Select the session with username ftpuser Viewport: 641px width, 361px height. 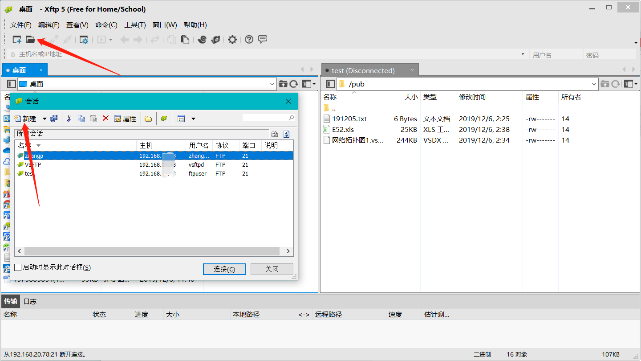(154, 173)
